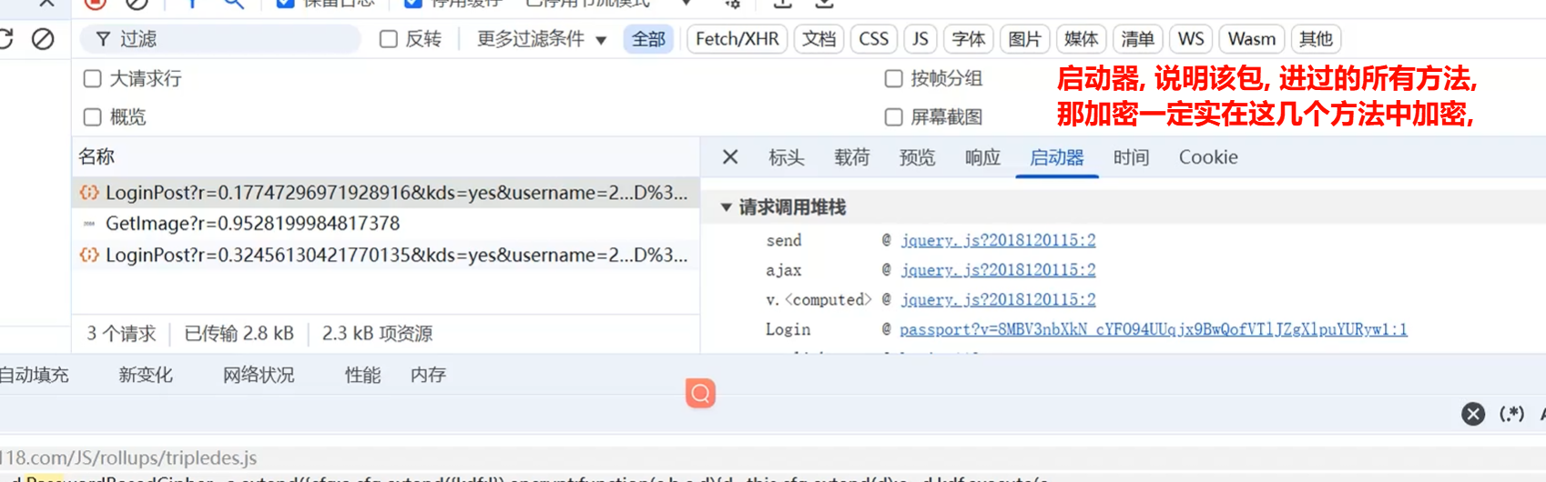Enable the 反转 (invert) checkbox
The width and height of the screenshot is (1546, 482).
point(389,39)
